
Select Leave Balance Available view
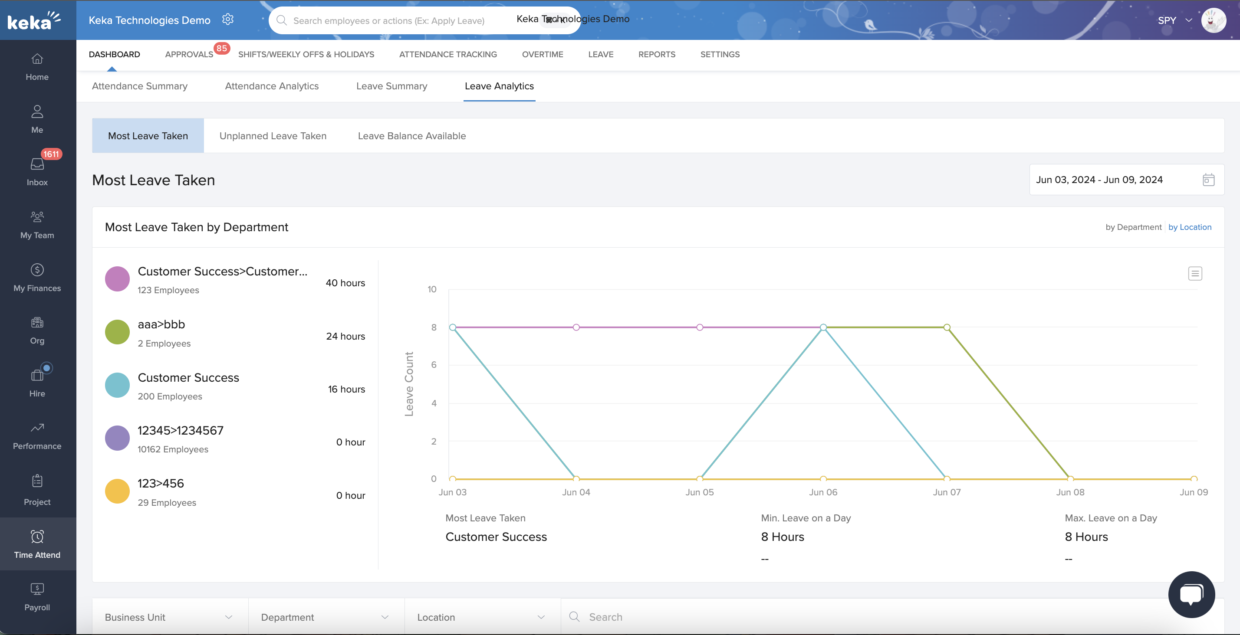pyautogui.click(x=411, y=136)
